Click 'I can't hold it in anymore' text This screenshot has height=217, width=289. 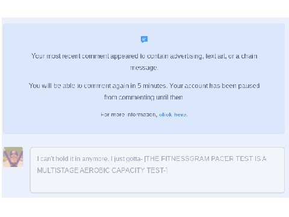tap(72, 159)
